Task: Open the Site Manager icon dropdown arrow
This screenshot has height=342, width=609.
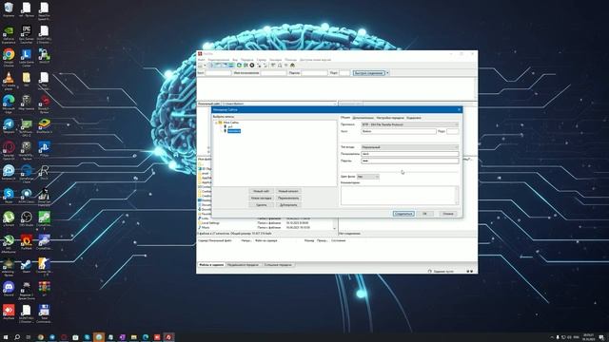Action: pos(206,66)
